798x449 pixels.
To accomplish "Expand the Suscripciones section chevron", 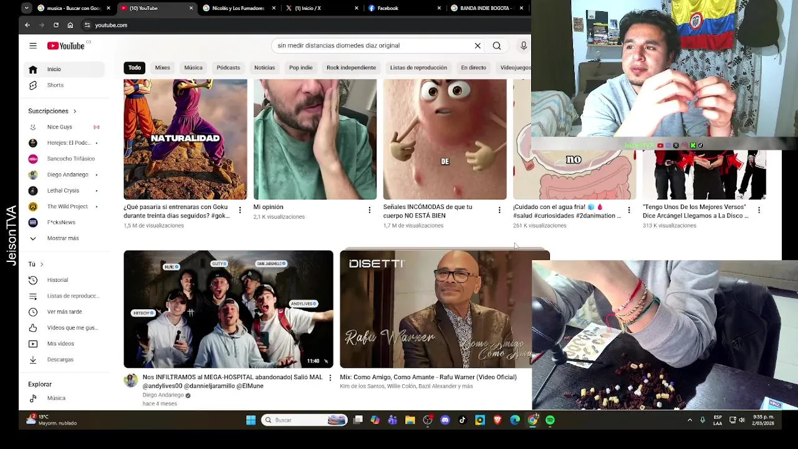I will (75, 111).
